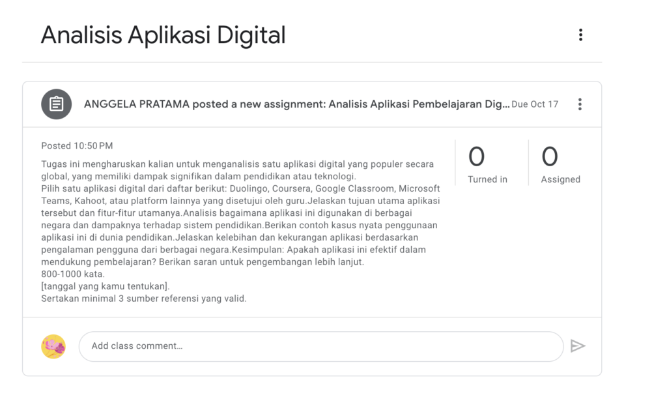Viewport: 667px width, 397px height.
Task: Click the Assigned label text
Action: [561, 179]
